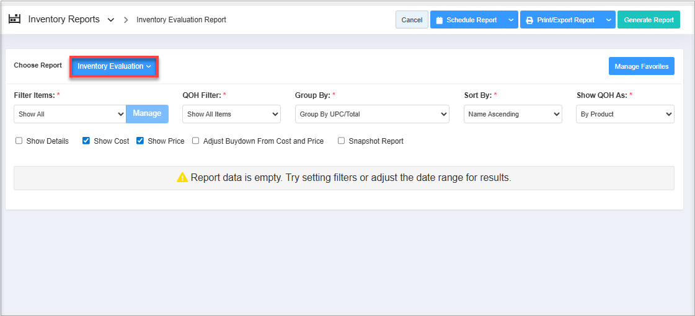Click the calendar icon on Schedule Report
The height and width of the screenshot is (316, 695).
point(440,20)
